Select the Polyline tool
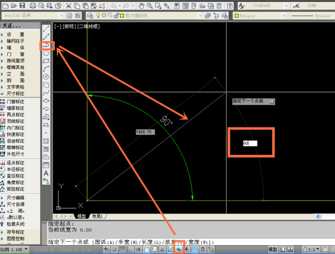This screenshot has height=254, width=335. coord(46,45)
